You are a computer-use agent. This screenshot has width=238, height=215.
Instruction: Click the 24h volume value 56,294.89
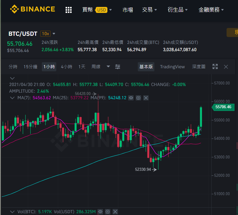click(137, 50)
